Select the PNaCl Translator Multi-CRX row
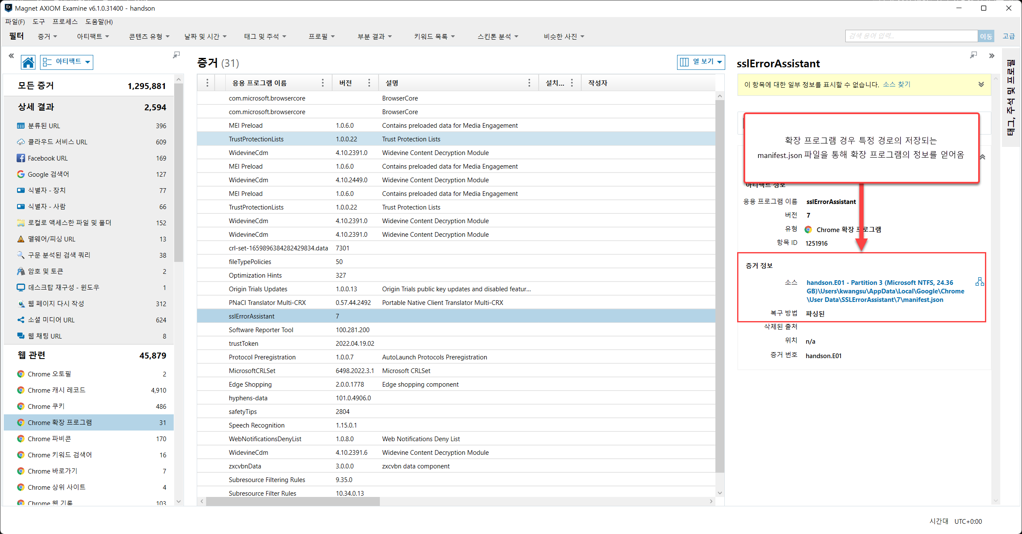Viewport: 1022px width, 534px height. point(456,303)
